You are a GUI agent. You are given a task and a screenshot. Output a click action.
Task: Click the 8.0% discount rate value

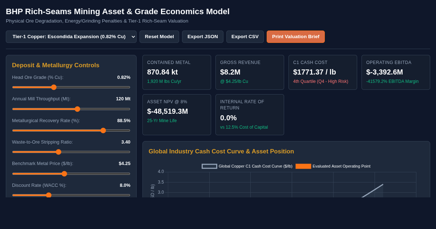pyautogui.click(x=125, y=185)
